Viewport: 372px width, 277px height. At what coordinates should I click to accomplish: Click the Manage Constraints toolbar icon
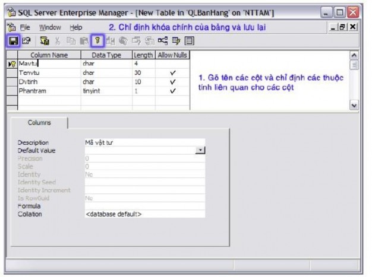(188, 41)
